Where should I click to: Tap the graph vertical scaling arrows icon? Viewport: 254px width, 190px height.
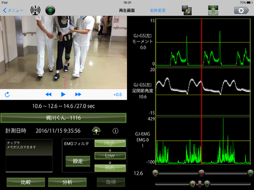tap(213, 10)
